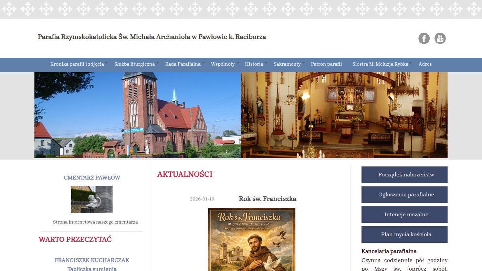This screenshot has width=482, height=271.
Task: Open the Rok św. Franciszka poster image
Action: (x=252, y=239)
